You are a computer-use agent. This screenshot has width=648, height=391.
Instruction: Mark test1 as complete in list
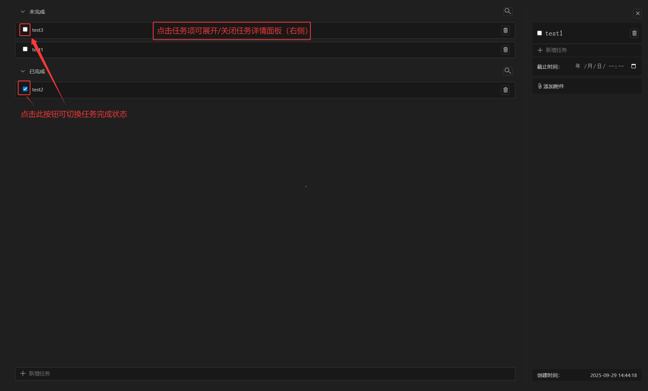coord(25,49)
